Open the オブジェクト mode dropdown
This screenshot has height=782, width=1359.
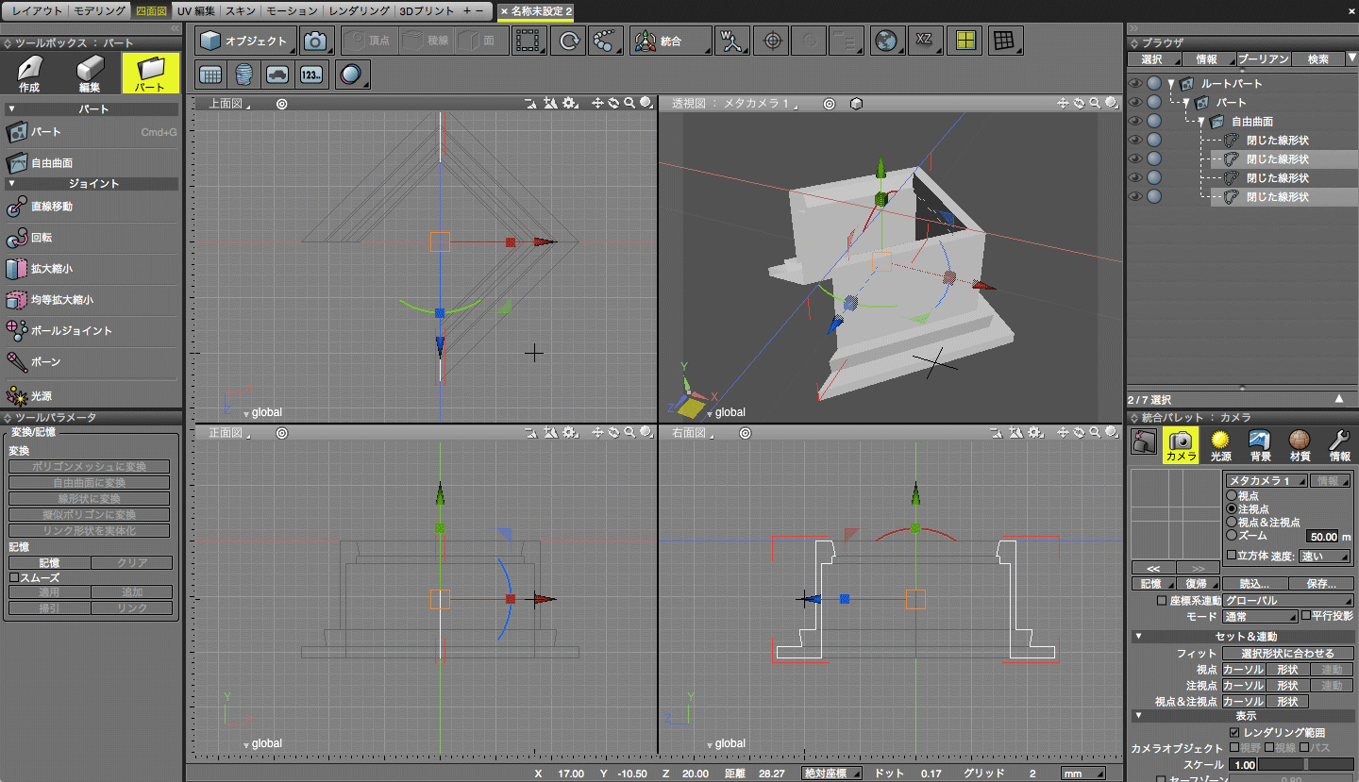pyautogui.click(x=247, y=42)
